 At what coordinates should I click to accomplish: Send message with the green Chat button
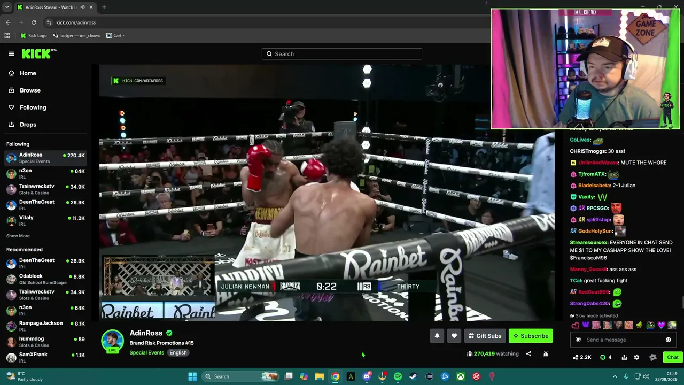tap(672, 357)
